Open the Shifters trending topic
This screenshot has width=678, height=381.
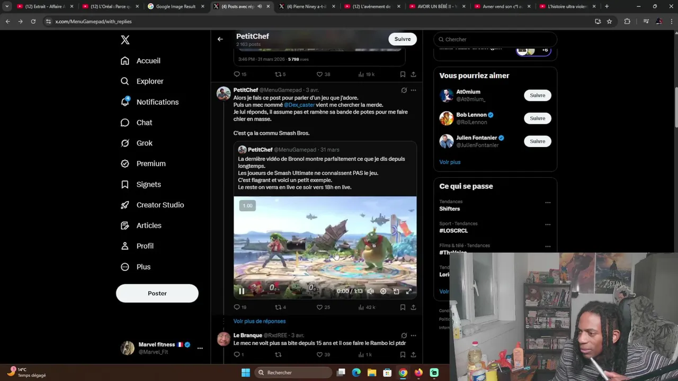pos(450,209)
